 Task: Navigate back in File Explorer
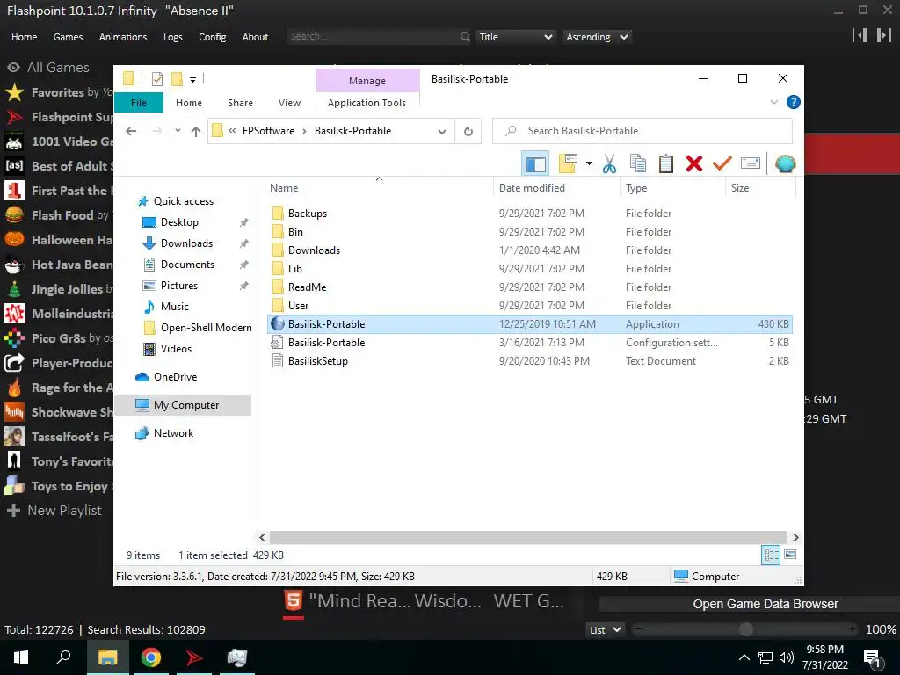(x=131, y=132)
